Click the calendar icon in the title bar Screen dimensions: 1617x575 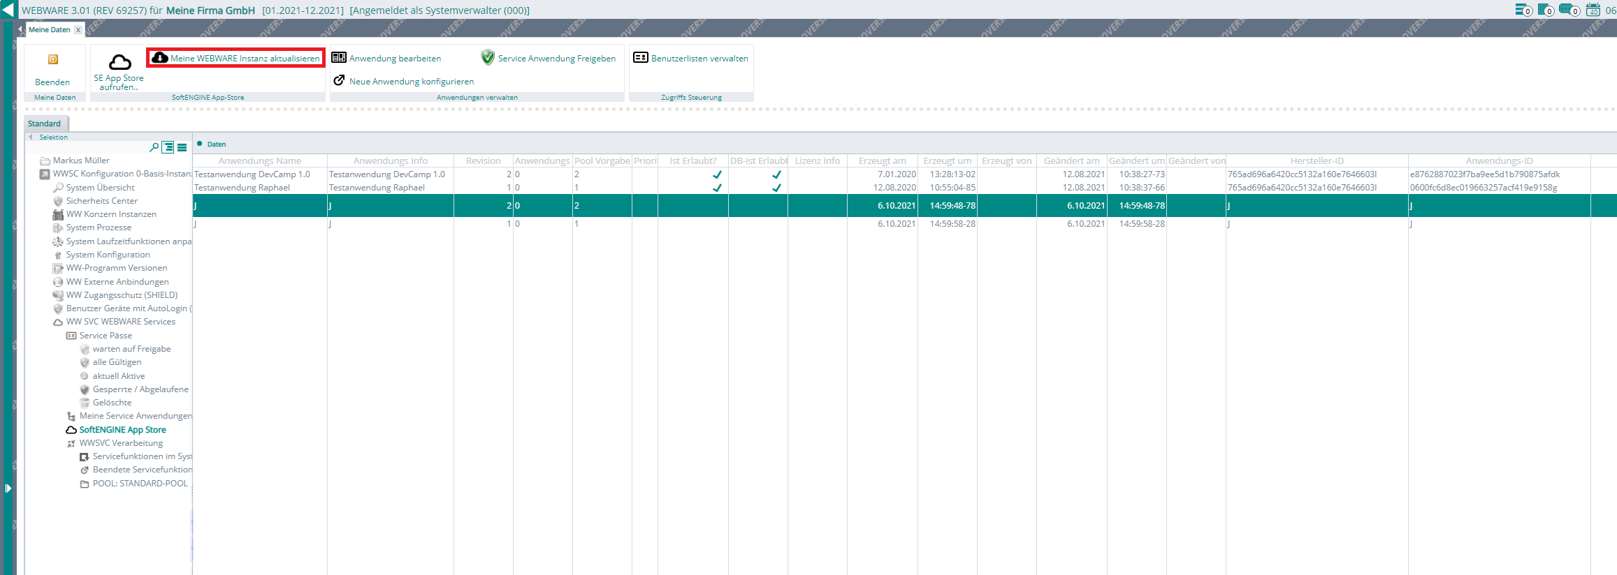[x=1593, y=10]
